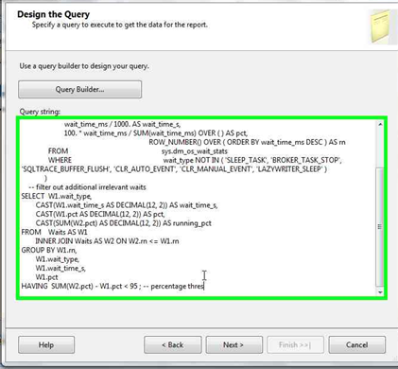Click the wizard notepad icon

[x=381, y=26]
